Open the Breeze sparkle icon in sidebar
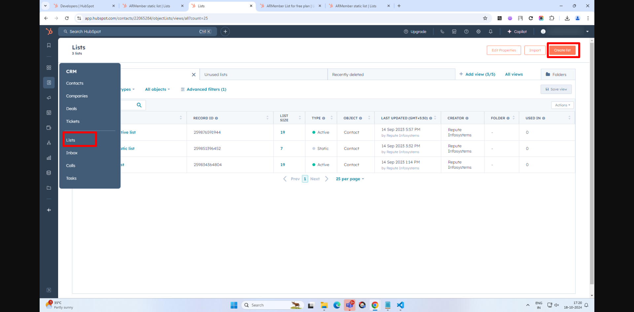634x312 pixels. (x=49, y=210)
